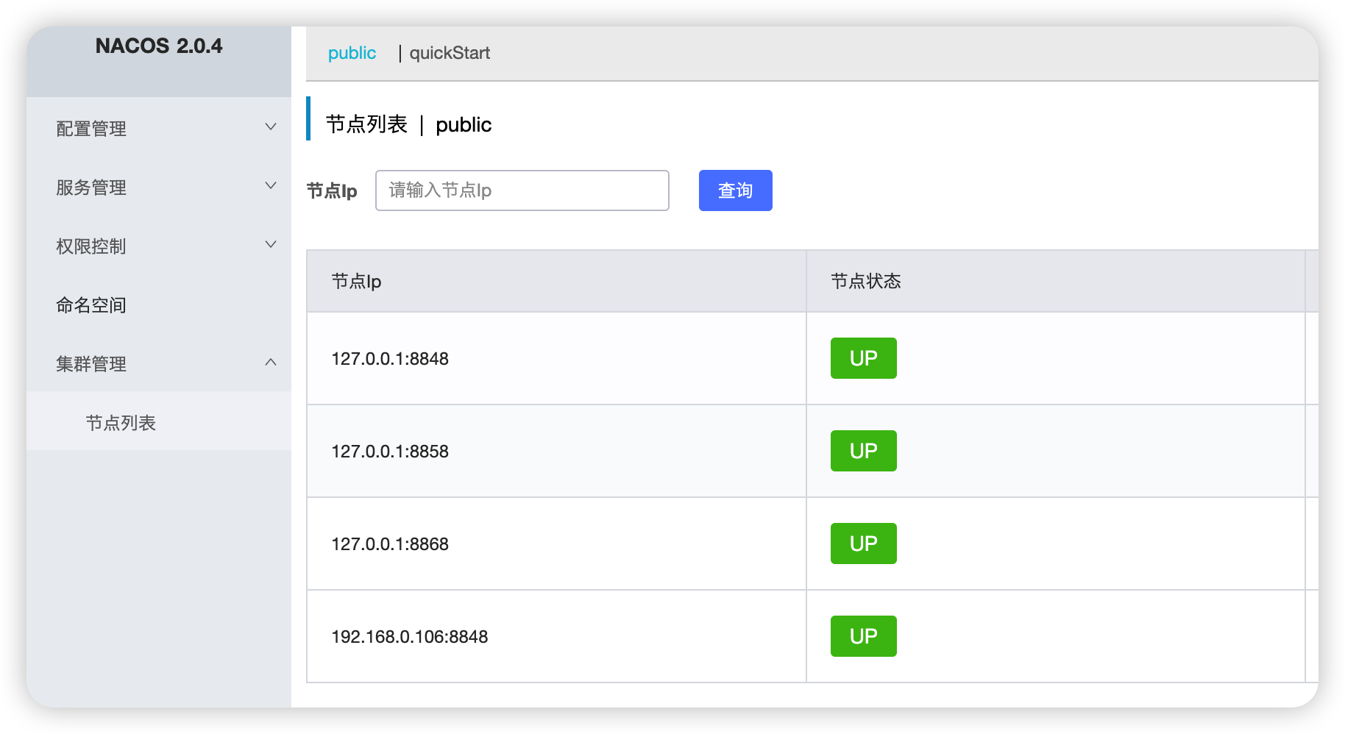Expand the 权限控制 chevron arrow
Screen dimensions: 1345x734
point(271,245)
